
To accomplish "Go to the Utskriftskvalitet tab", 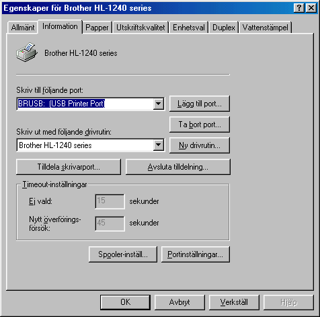I will (141, 28).
